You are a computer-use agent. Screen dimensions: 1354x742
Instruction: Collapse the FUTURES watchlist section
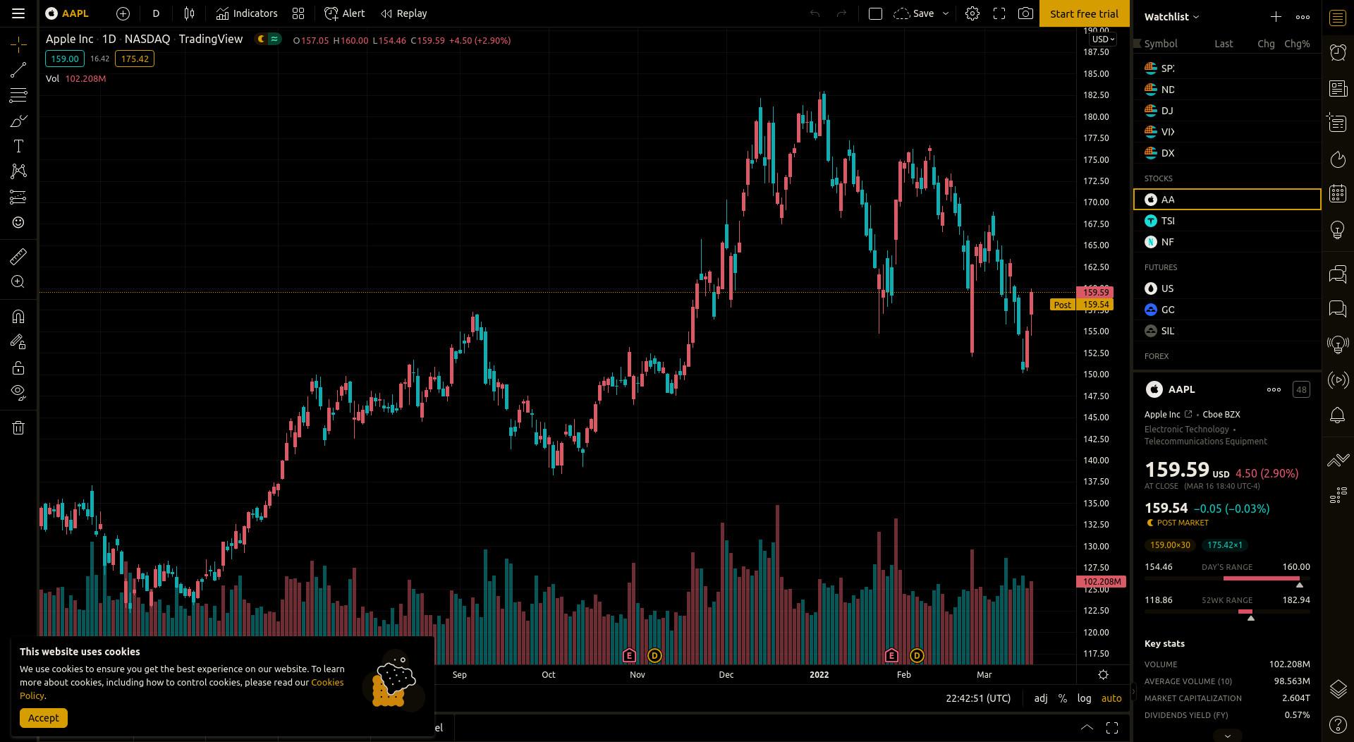pos(1160,267)
